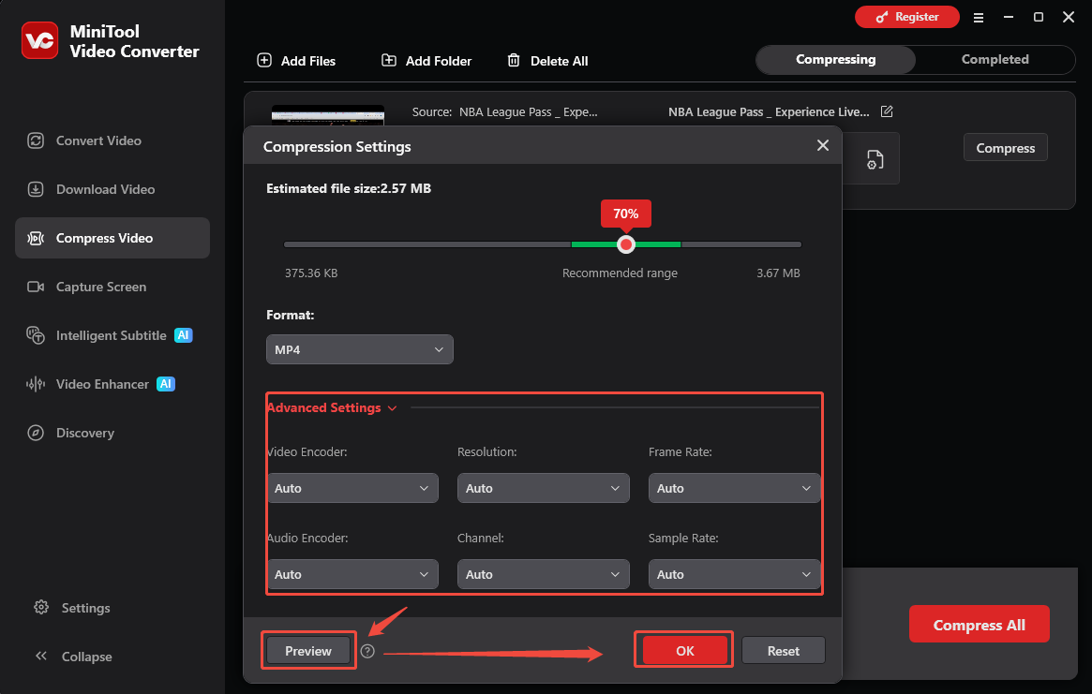Click the Settings gear icon in sidebar

[x=41, y=607]
